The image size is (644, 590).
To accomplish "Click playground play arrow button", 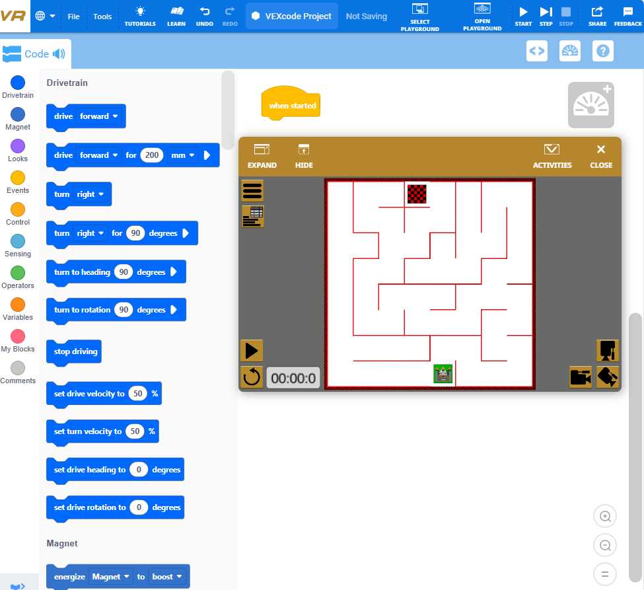I will coord(252,351).
